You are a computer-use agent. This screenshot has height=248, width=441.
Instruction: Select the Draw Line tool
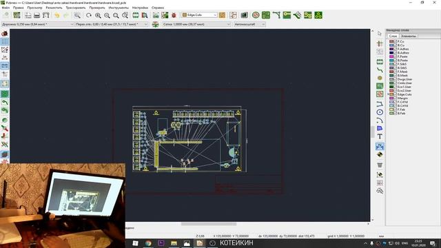click(x=380, y=104)
